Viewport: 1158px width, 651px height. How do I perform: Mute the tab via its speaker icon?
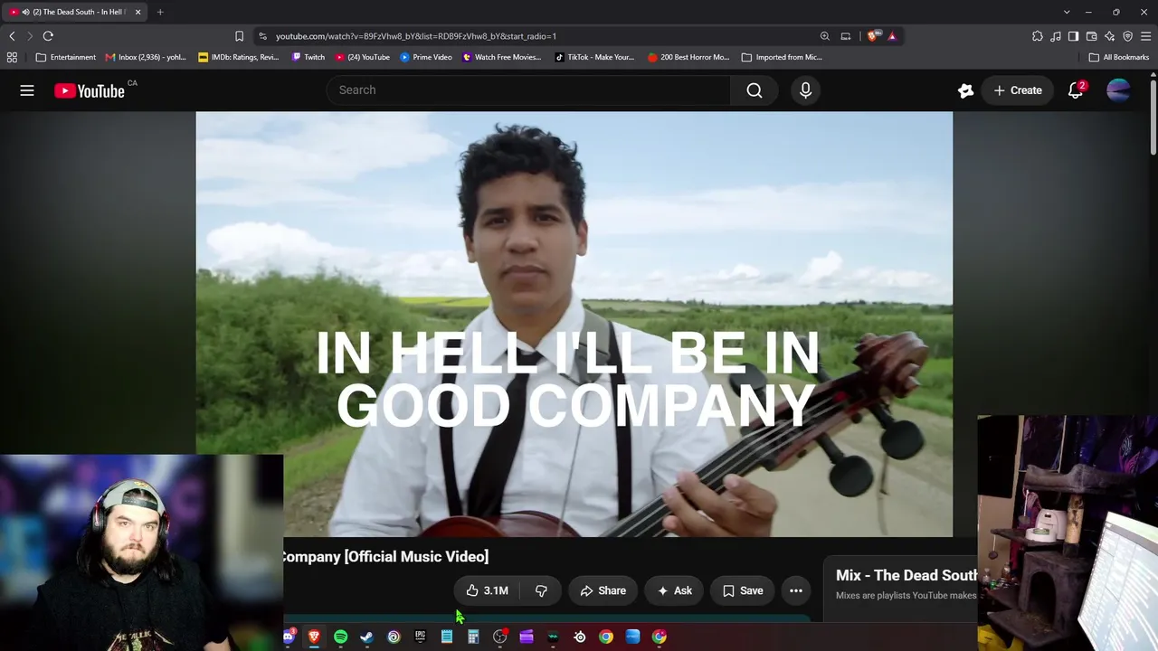coord(24,12)
